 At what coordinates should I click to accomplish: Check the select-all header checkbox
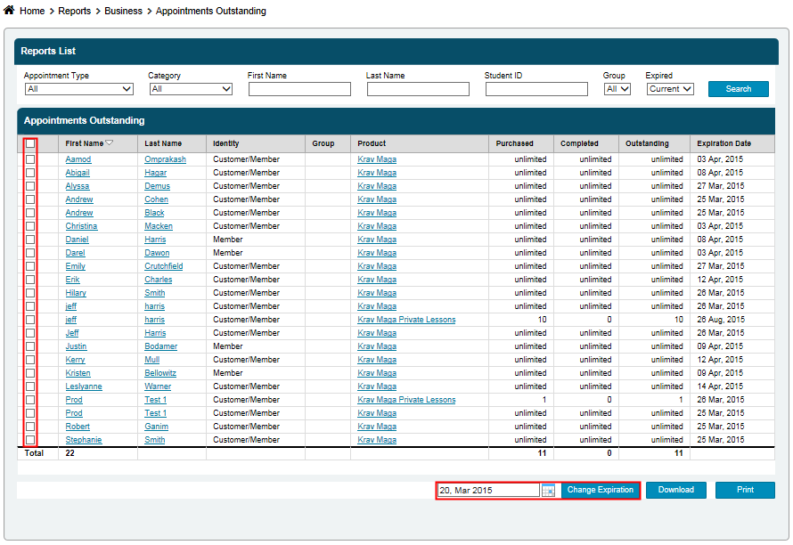click(x=30, y=143)
